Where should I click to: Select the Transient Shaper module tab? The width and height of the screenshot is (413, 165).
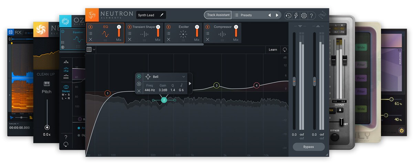click(144, 33)
